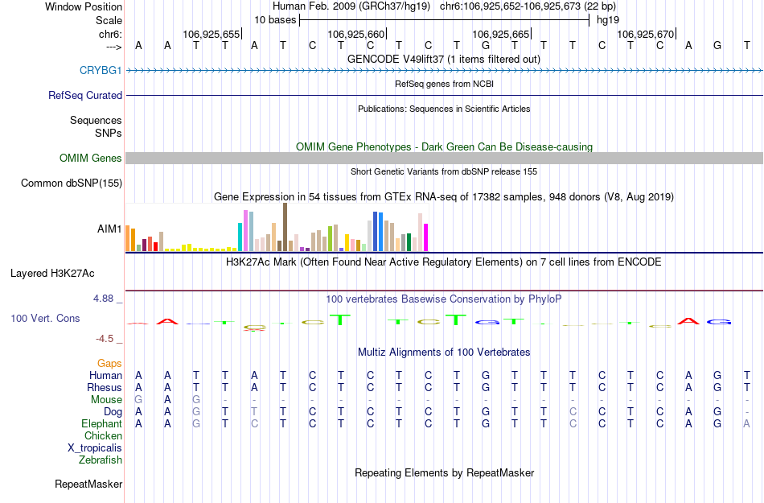The image size is (764, 503).
Task: Click the RefSeq genes from NCBI title
Action: [444, 84]
